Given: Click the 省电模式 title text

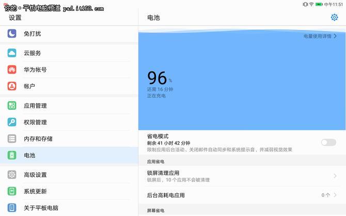Looking at the screenshot, I should click(158, 136).
